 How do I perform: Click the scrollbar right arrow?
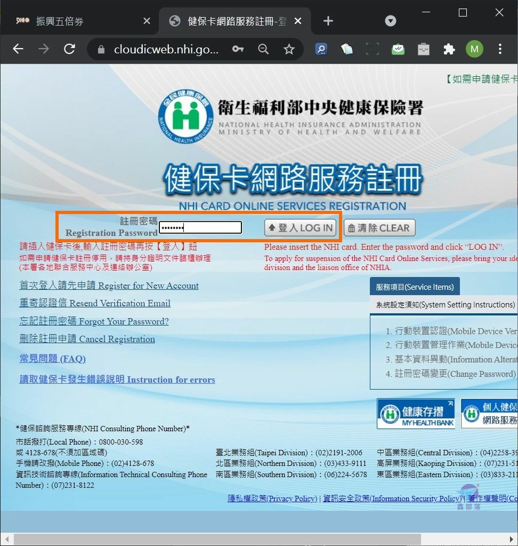tap(511, 539)
